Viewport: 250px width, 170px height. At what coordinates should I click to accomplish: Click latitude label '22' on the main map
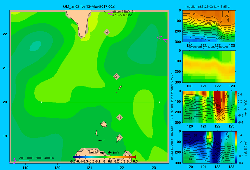click(5, 34)
